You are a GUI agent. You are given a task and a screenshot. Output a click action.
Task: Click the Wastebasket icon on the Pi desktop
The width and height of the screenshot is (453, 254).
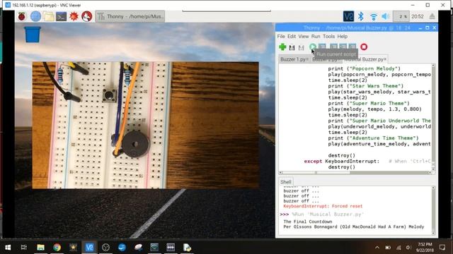pyautogui.click(x=33, y=35)
